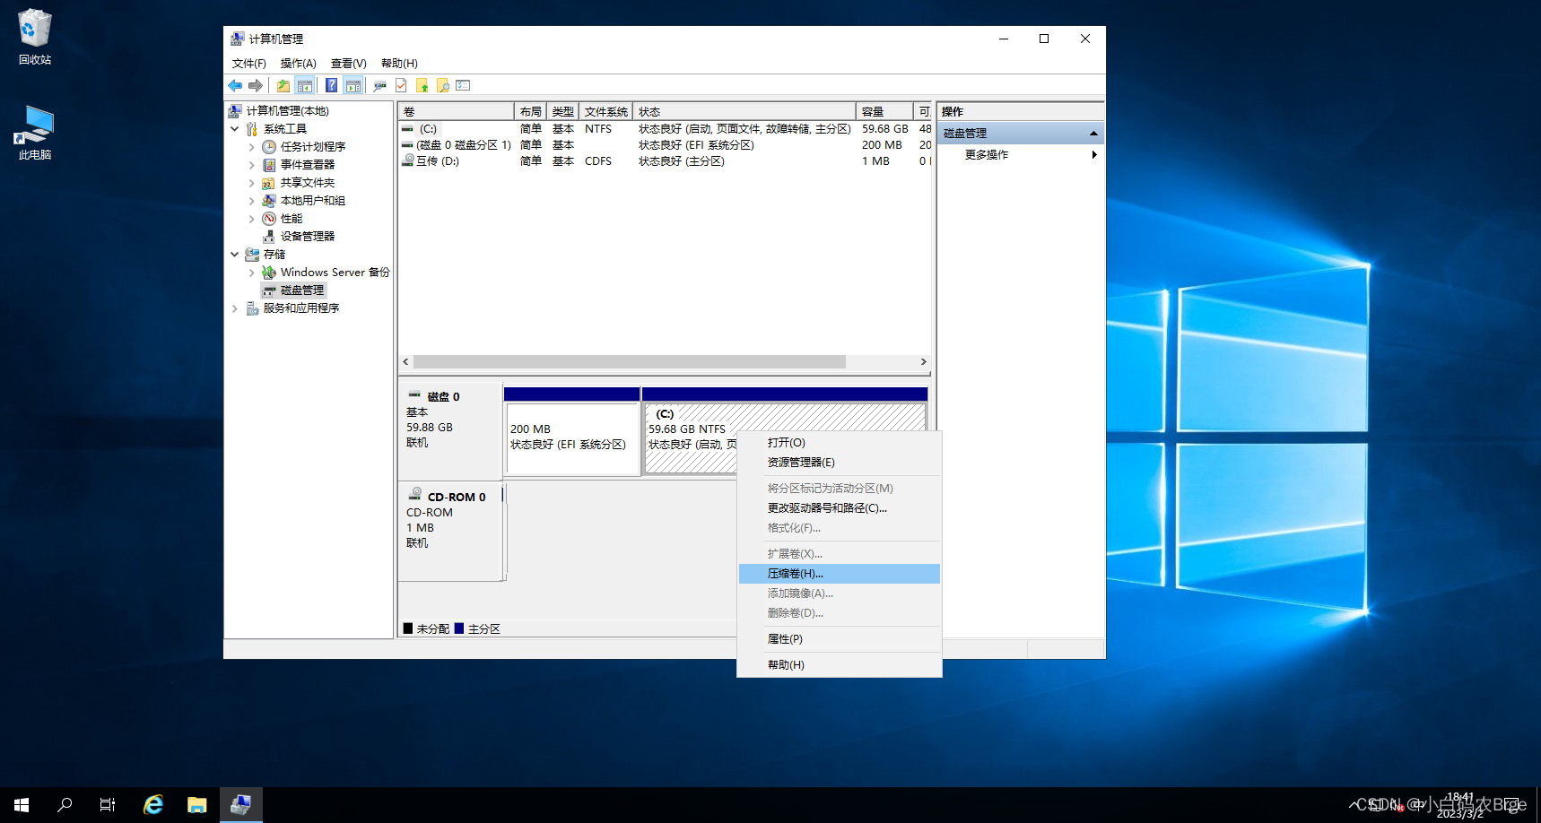Expand the Windows Server 备份 node arrow
The image size is (1541, 823).
pos(252,273)
